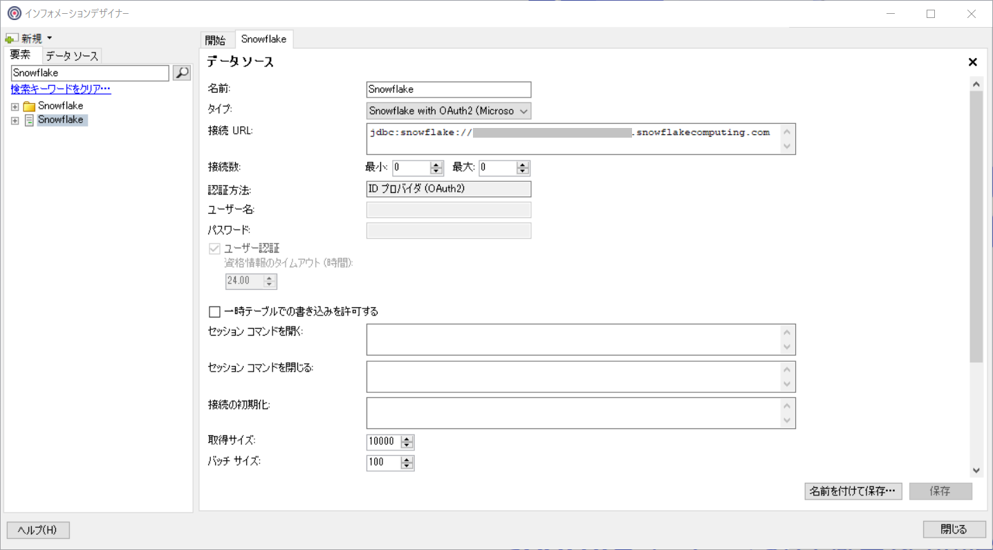Decrease the 最小 connection count
993x550 pixels.
(436, 171)
